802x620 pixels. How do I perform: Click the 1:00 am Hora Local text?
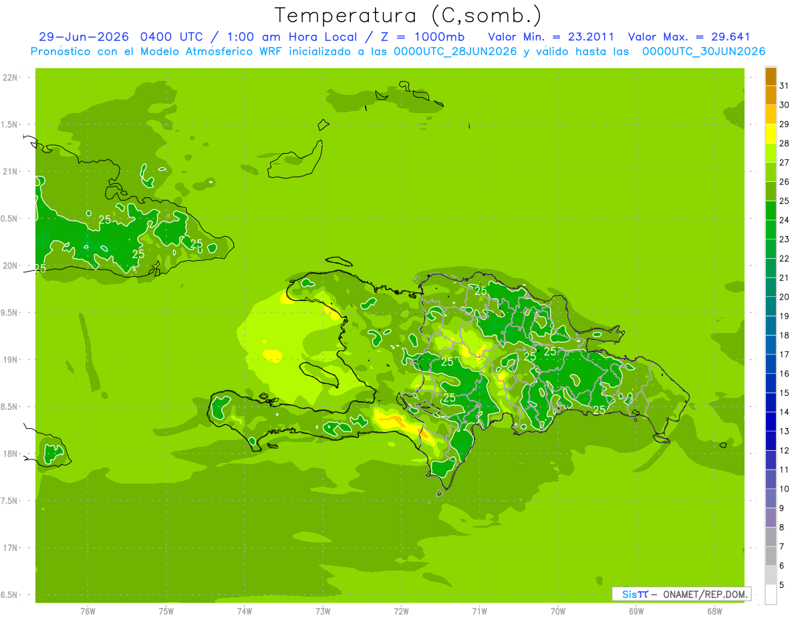click(x=293, y=37)
